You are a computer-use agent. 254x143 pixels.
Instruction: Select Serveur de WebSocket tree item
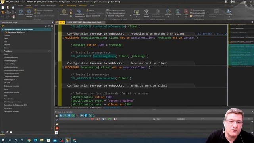click(x=17, y=32)
